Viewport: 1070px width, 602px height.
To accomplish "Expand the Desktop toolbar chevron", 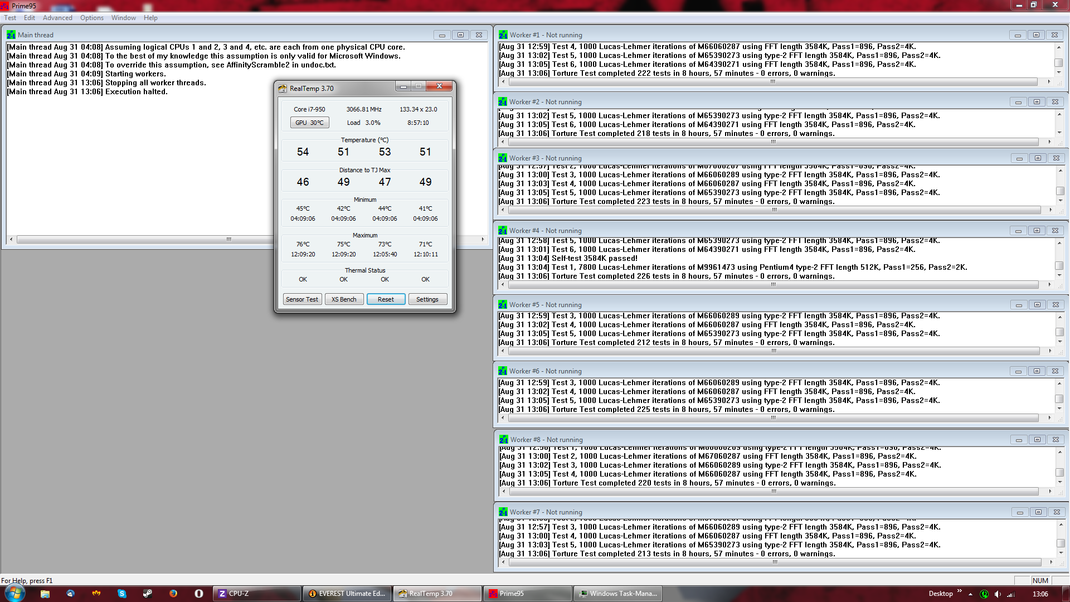I will pyautogui.click(x=959, y=591).
